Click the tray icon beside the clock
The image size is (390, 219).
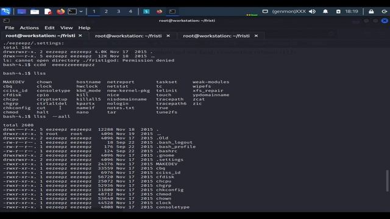[338, 12]
